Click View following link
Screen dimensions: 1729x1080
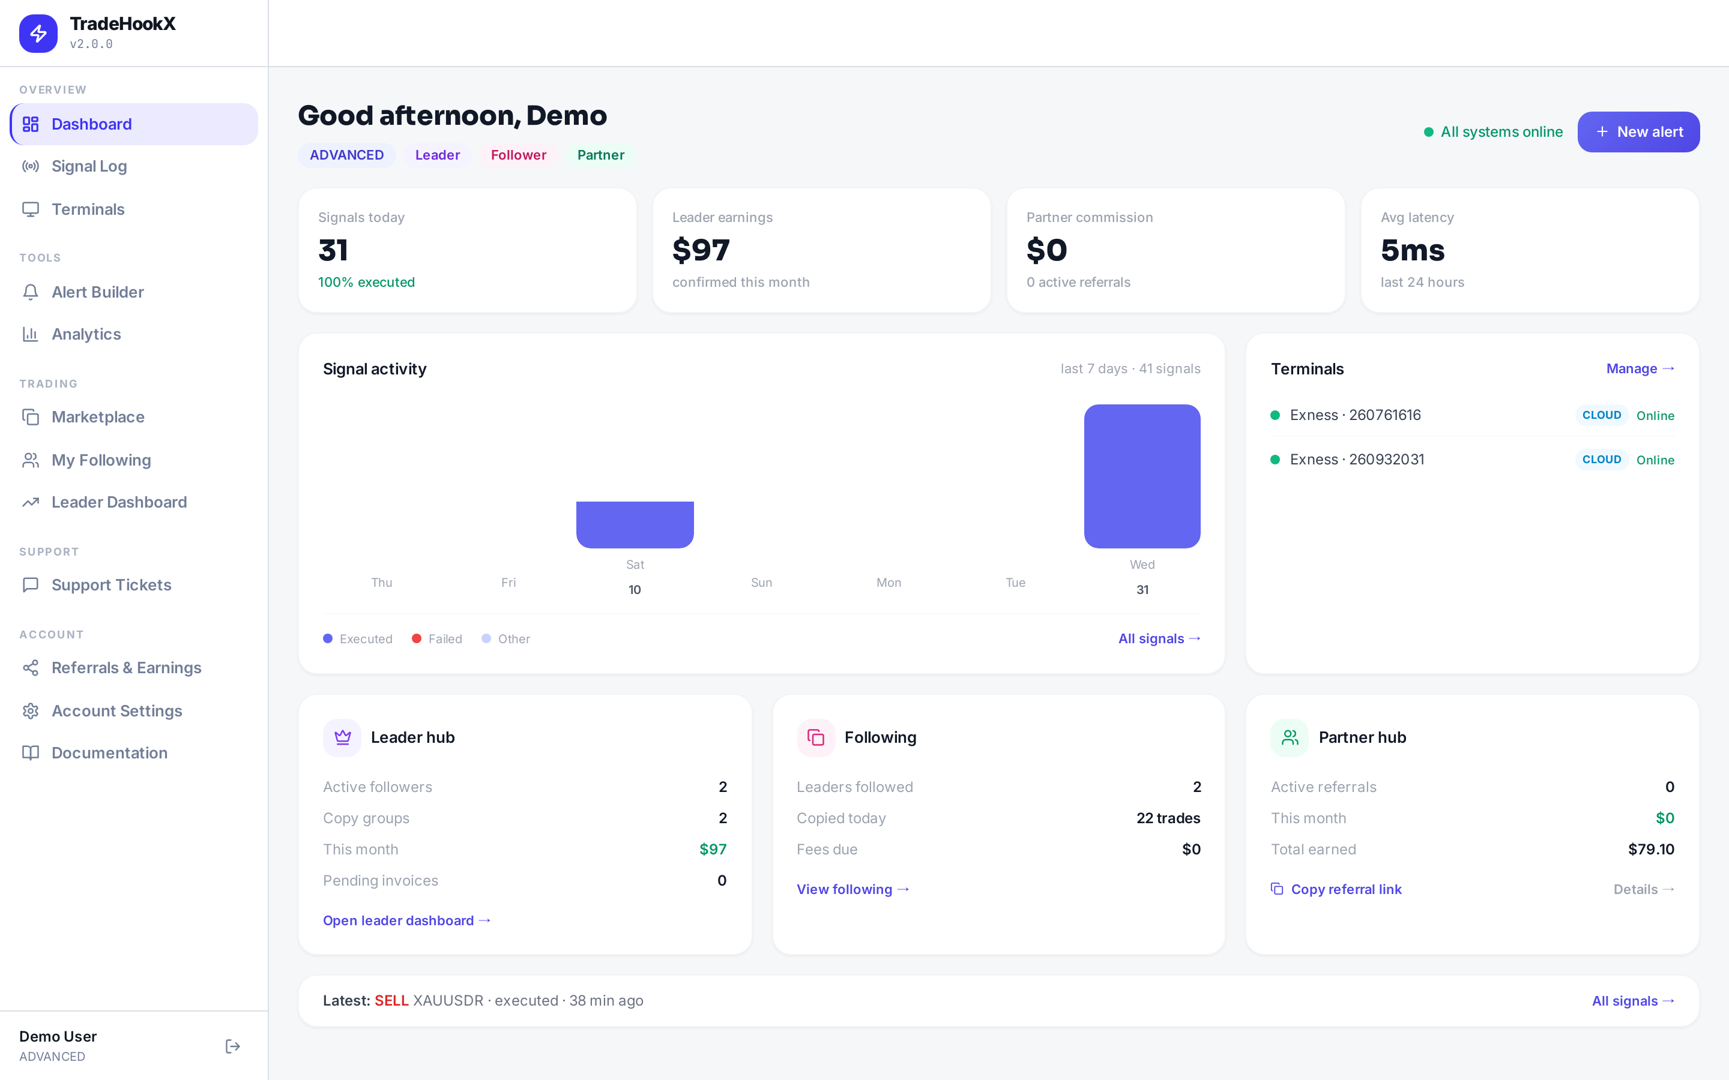pyautogui.click(x=852, y=889)
